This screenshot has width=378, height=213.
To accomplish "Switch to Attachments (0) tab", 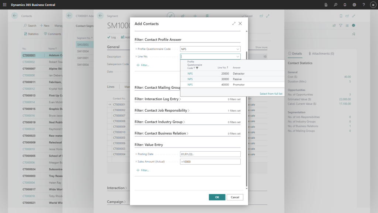I will 321,54.
